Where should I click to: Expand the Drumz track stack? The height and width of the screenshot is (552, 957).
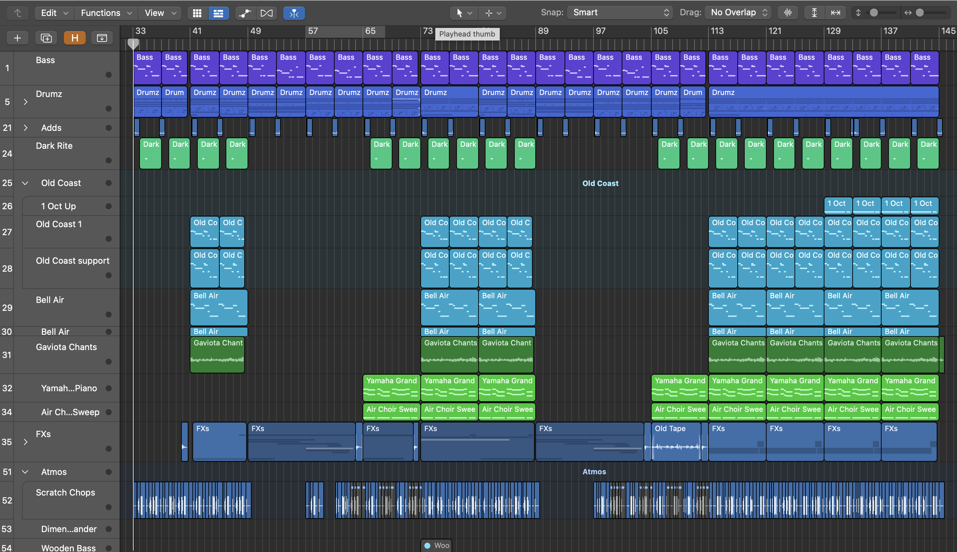tap(25, 102)
